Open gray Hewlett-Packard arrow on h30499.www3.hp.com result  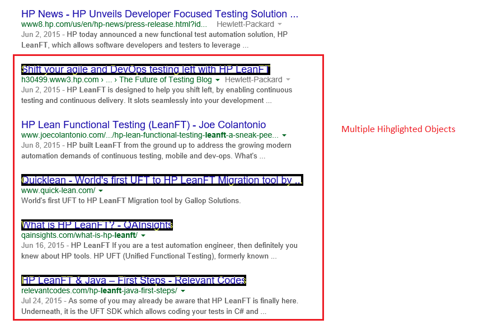click(x=288, y=80)
